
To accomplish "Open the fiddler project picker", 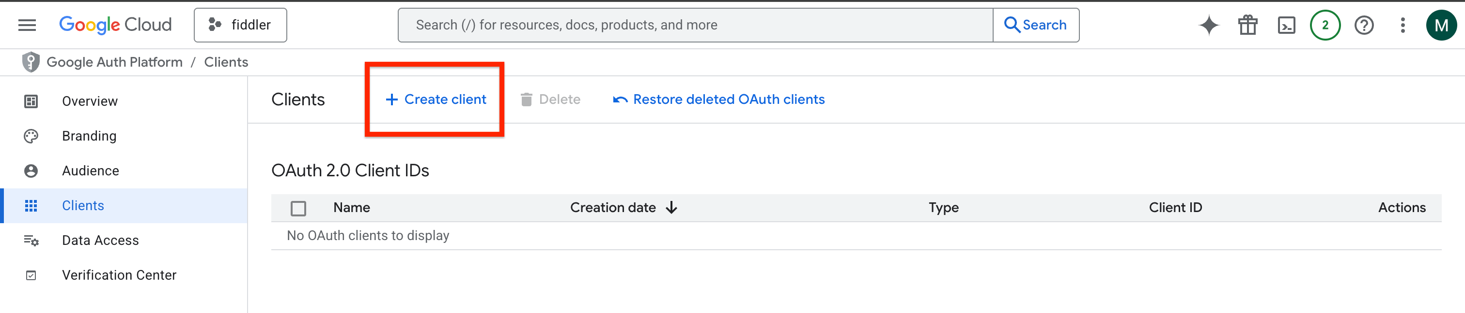I will click(240, 25).
